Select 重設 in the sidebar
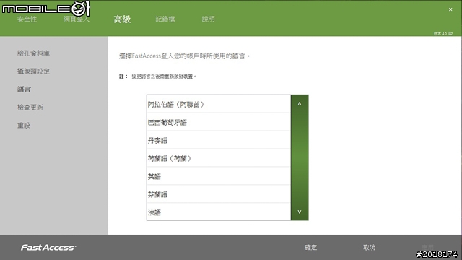Image resolution: width=462 pixels, height=260 pixels. click(24, 125)
